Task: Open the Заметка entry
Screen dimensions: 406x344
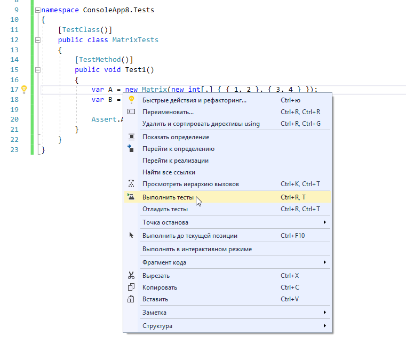Action: pos(227,313)
